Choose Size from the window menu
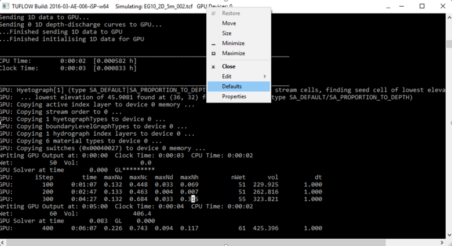The width and height of the screenshot is (452, 246). (238, 33)
